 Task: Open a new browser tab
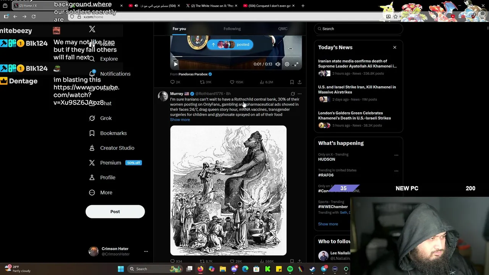coord(303,6)
